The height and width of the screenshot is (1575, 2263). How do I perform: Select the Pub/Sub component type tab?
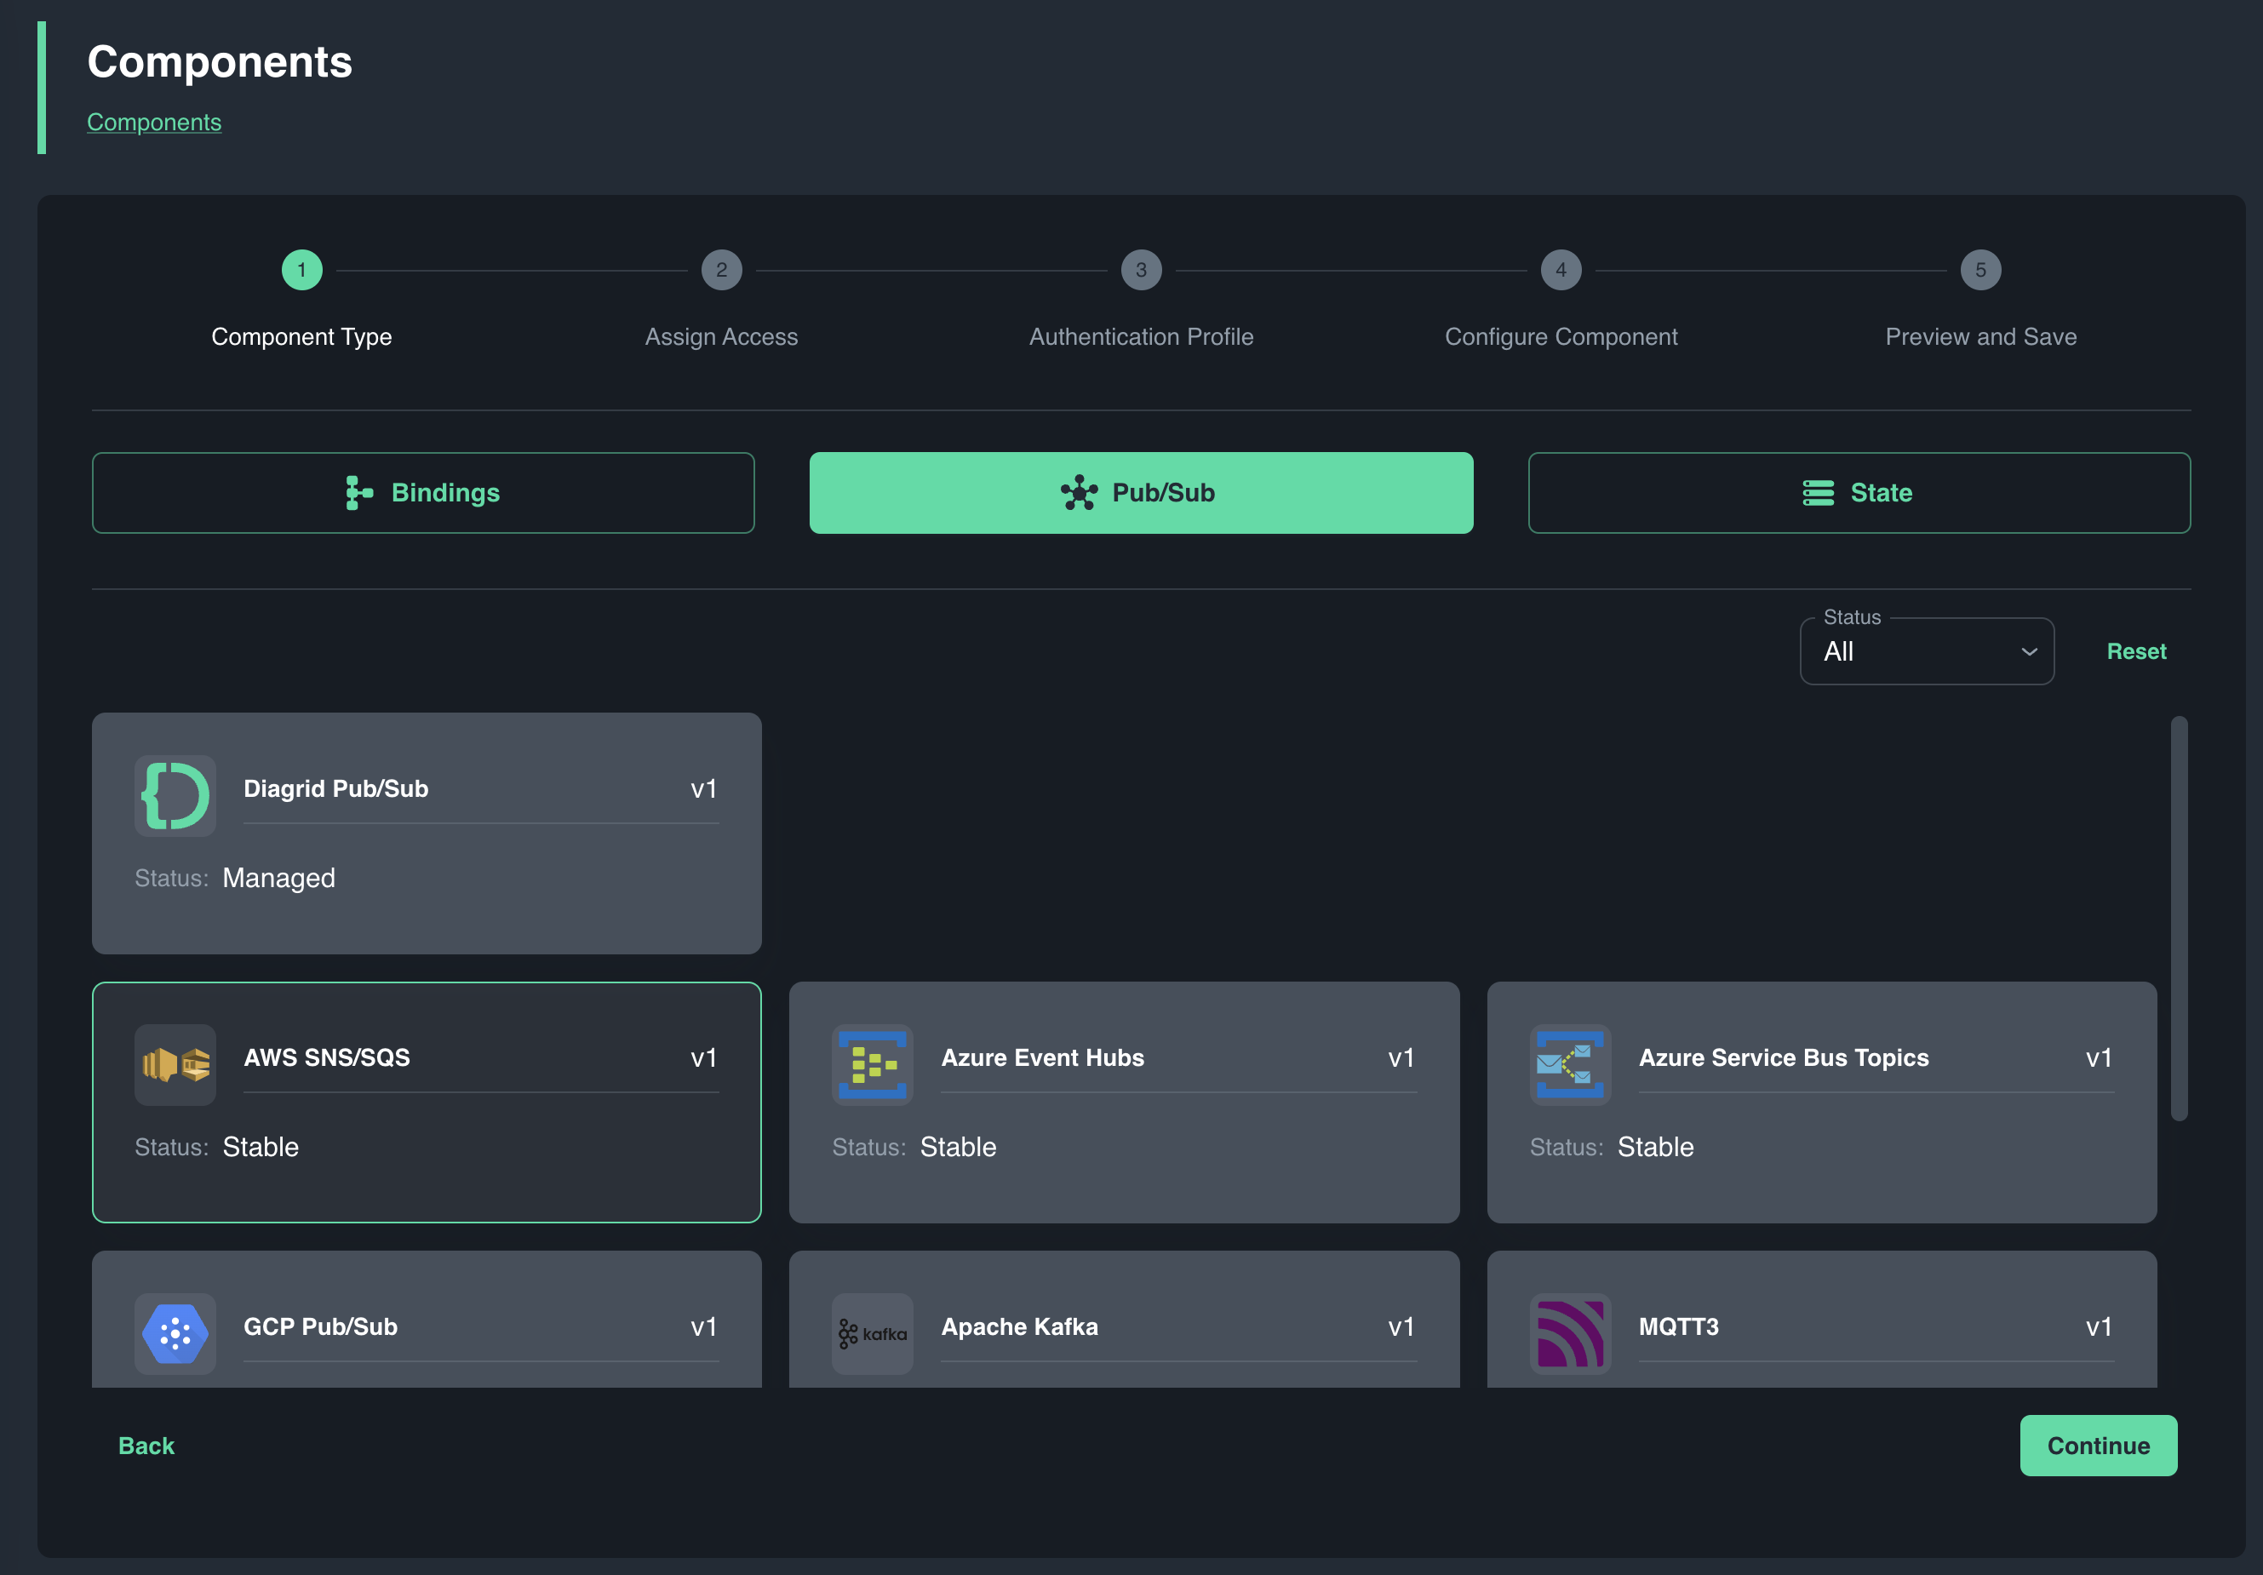pos(1142,493)
